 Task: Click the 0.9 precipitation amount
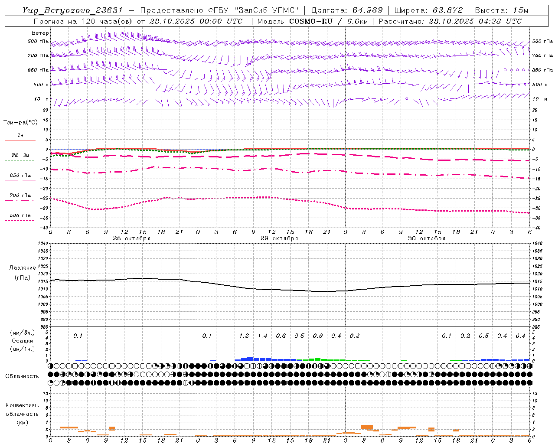tap(318, 336)
